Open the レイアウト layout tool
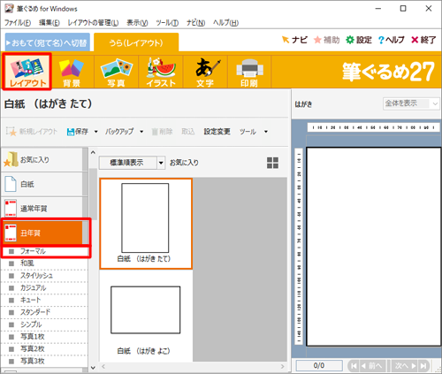 pyautogui.click(x=27, y=72)
